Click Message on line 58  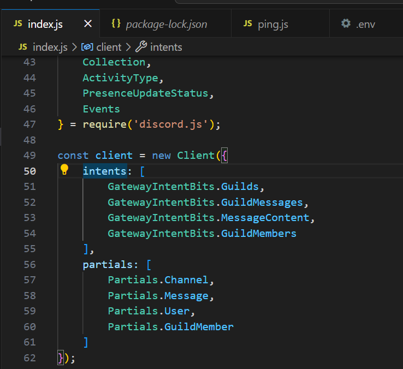pos(186,296)
